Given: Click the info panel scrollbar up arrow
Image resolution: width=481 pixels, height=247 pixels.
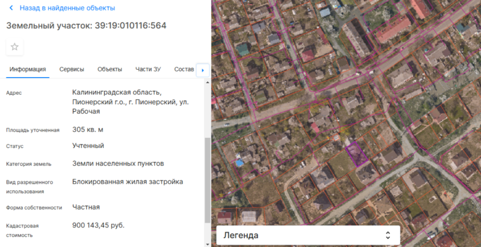Looking at the screenshot, I should click(x=207, y=82).
